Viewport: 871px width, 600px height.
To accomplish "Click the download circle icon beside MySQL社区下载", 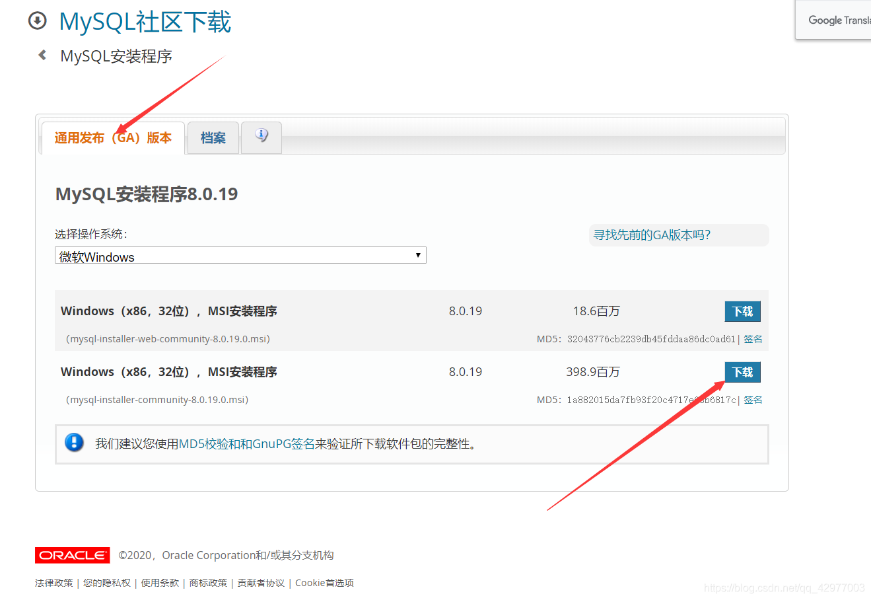I will (38, 21).
